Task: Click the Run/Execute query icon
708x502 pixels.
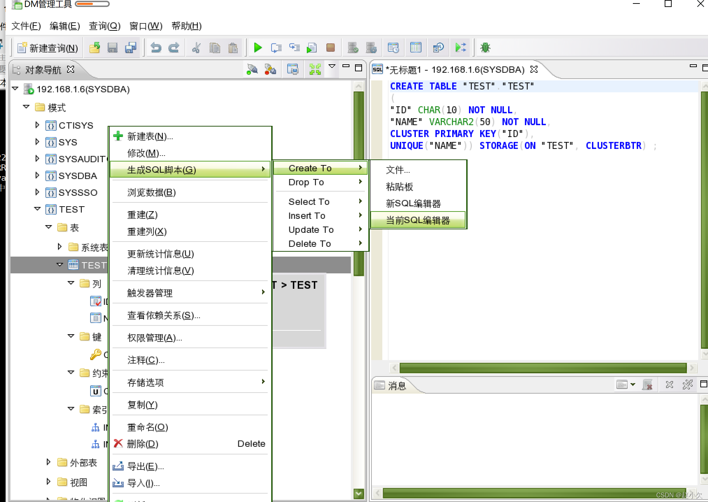Action: (x=257, y=47)
